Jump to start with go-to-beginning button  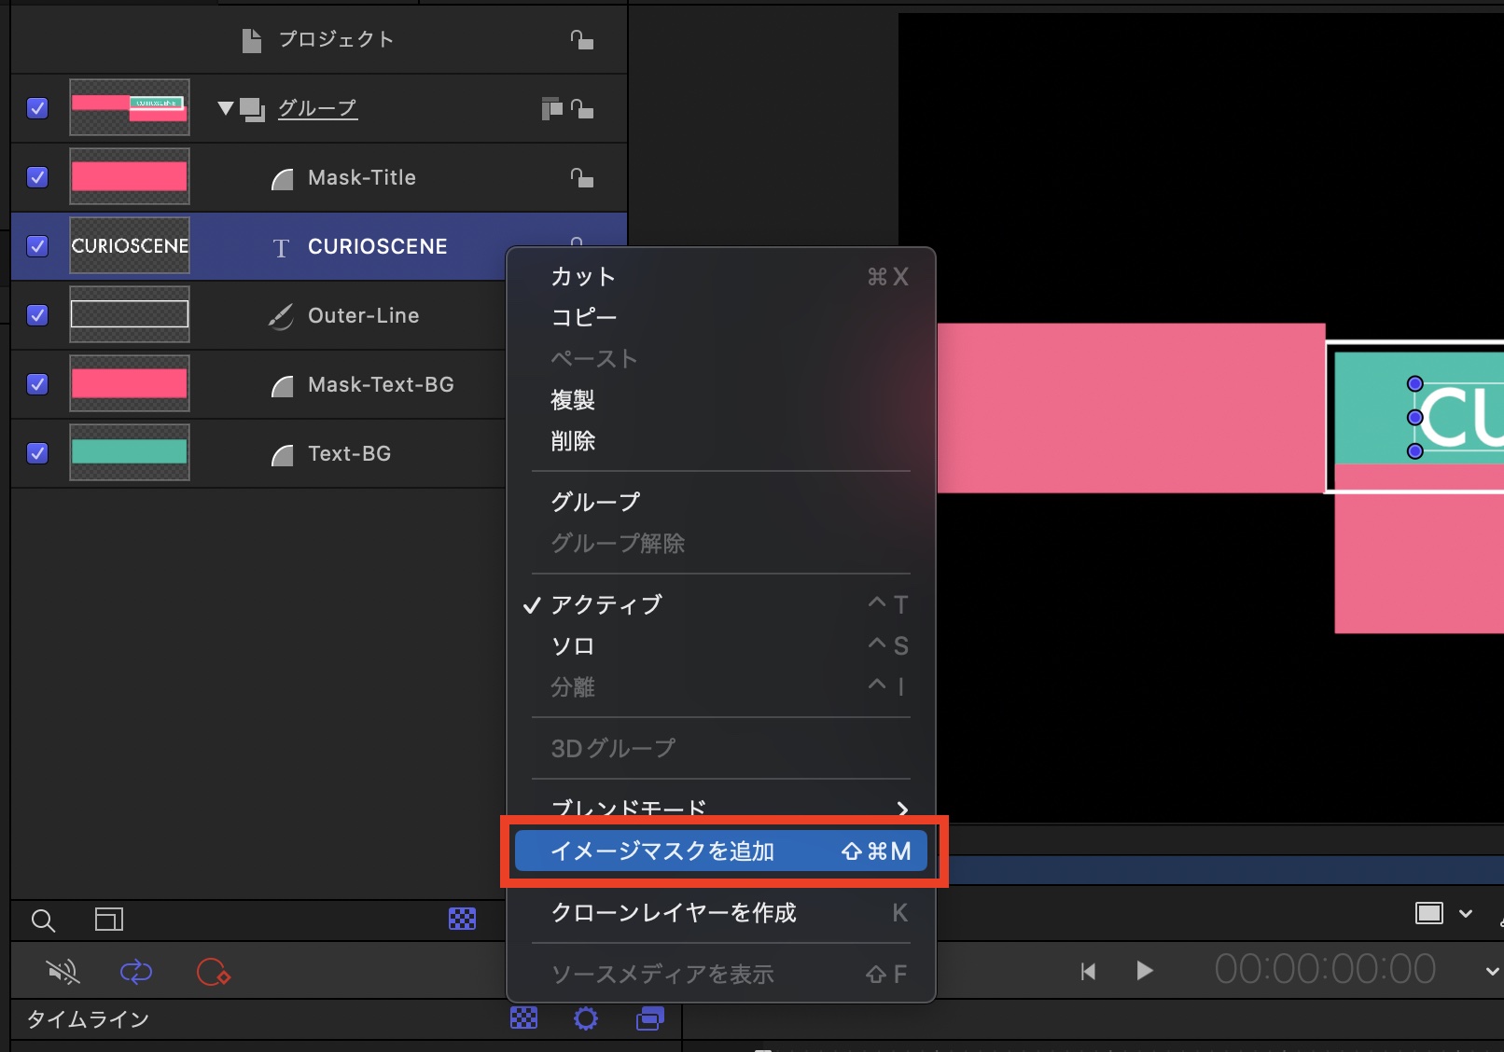tap(1088, 972)
